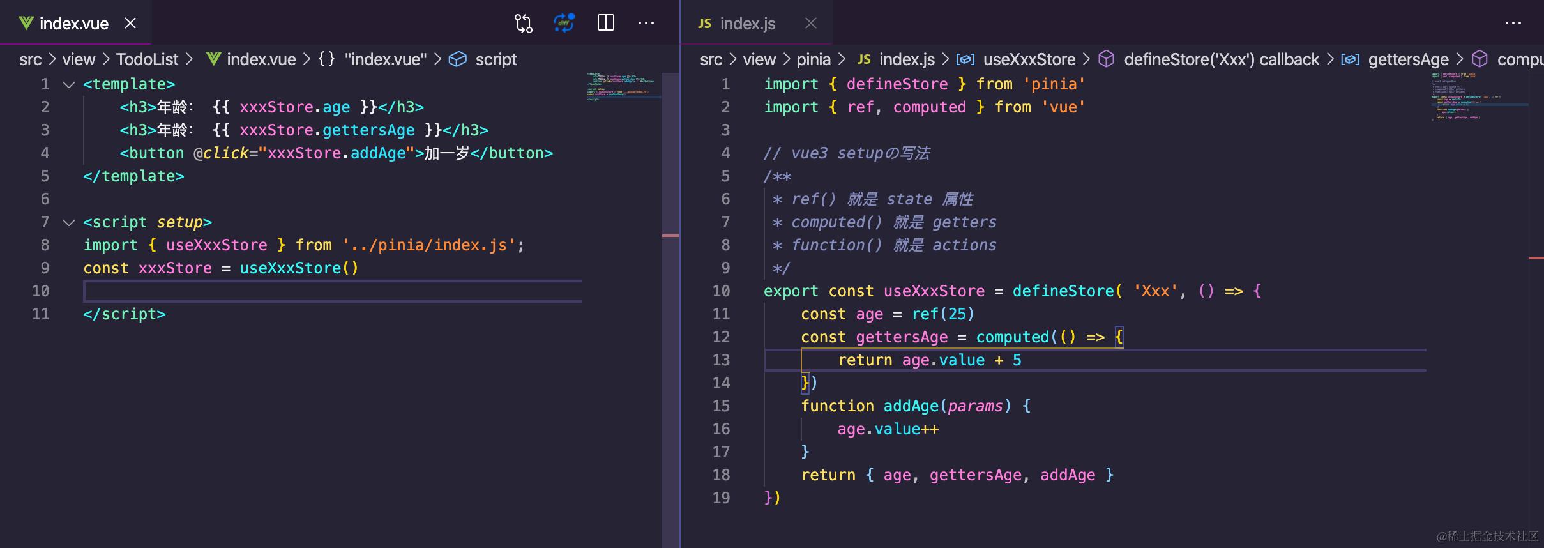Switch to the index.vue tab
The image size is (1544, 548).
click(x=75, y=23)
